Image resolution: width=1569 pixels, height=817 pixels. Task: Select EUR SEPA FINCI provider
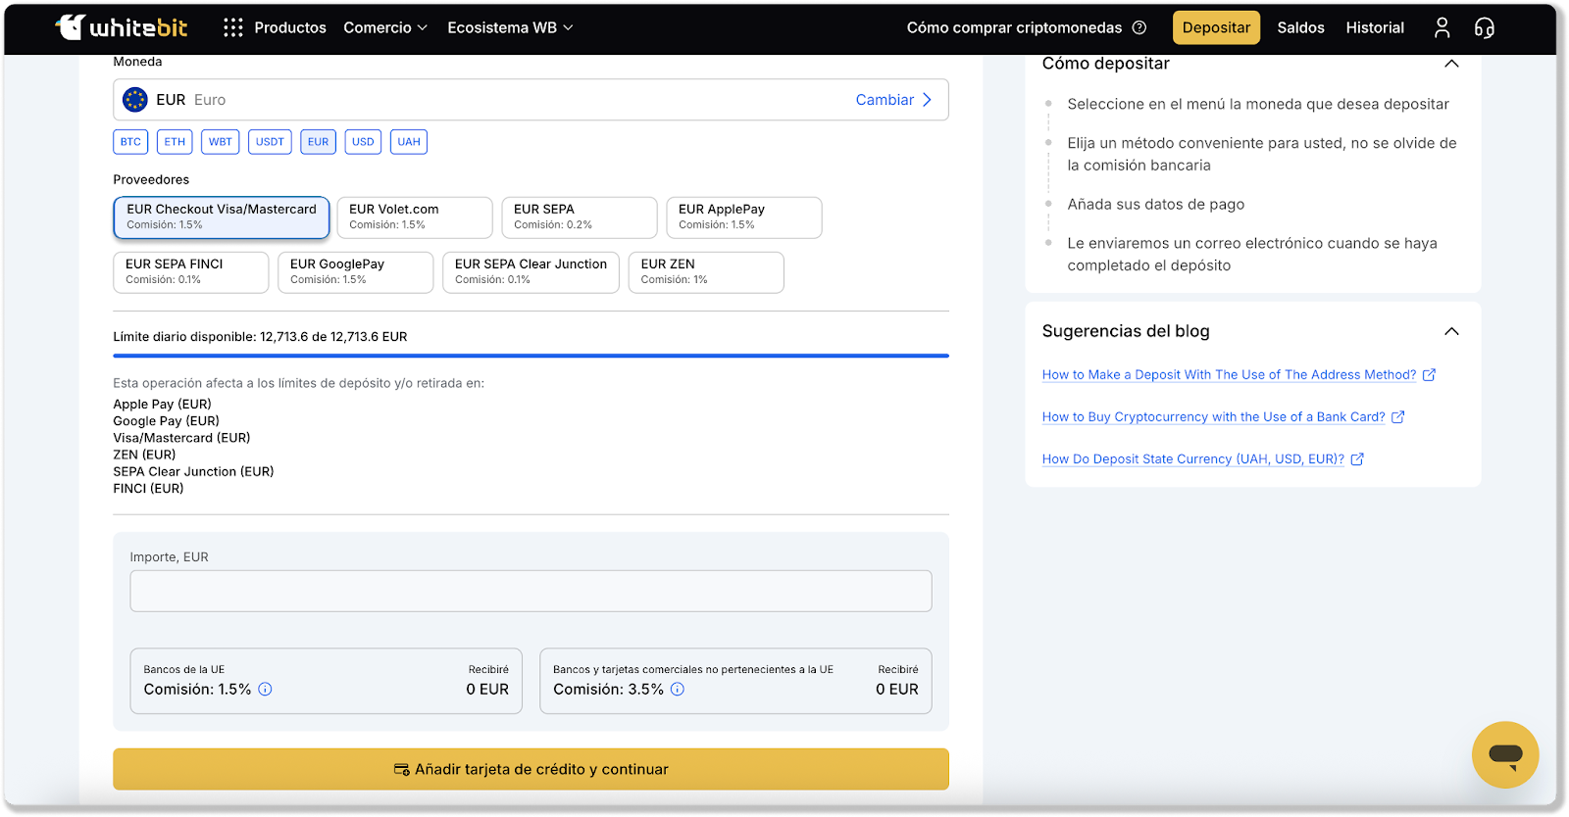tap(191, 272)
